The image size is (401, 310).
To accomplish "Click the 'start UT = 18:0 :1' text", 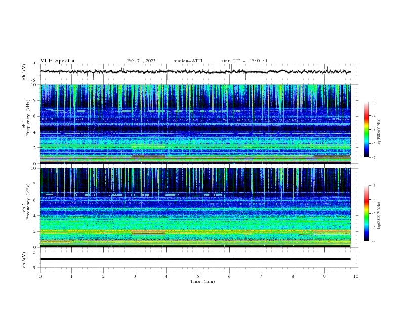I will click(245, 61).
